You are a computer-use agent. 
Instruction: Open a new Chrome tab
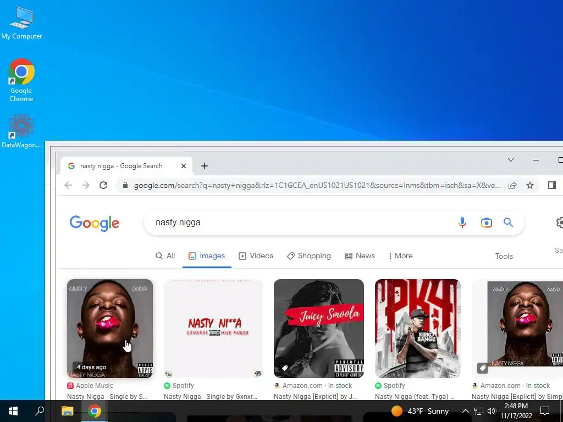click(x=205, y=166)
